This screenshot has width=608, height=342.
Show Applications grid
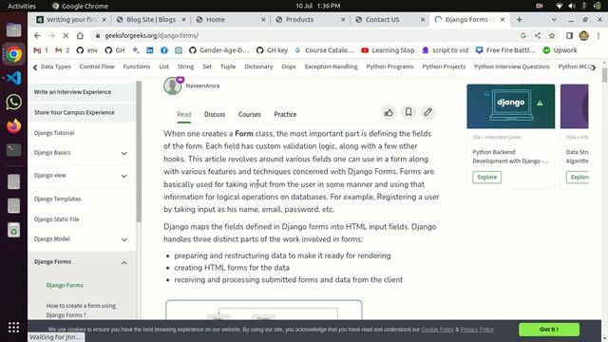[13, 328]
